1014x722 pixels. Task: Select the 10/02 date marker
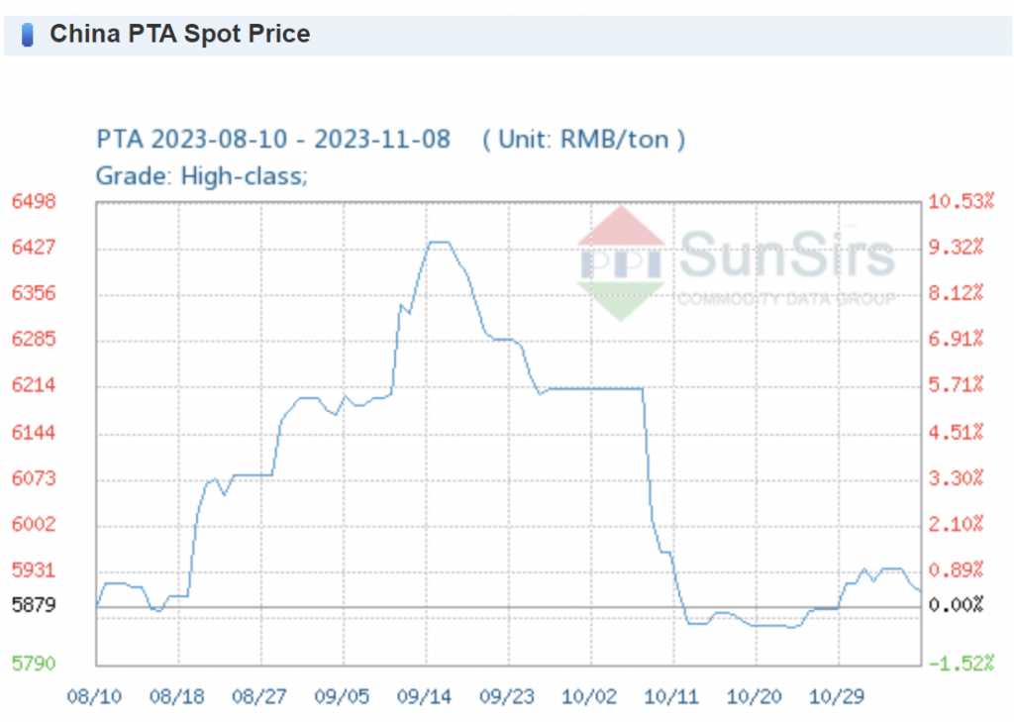click(x=590, y=696)
